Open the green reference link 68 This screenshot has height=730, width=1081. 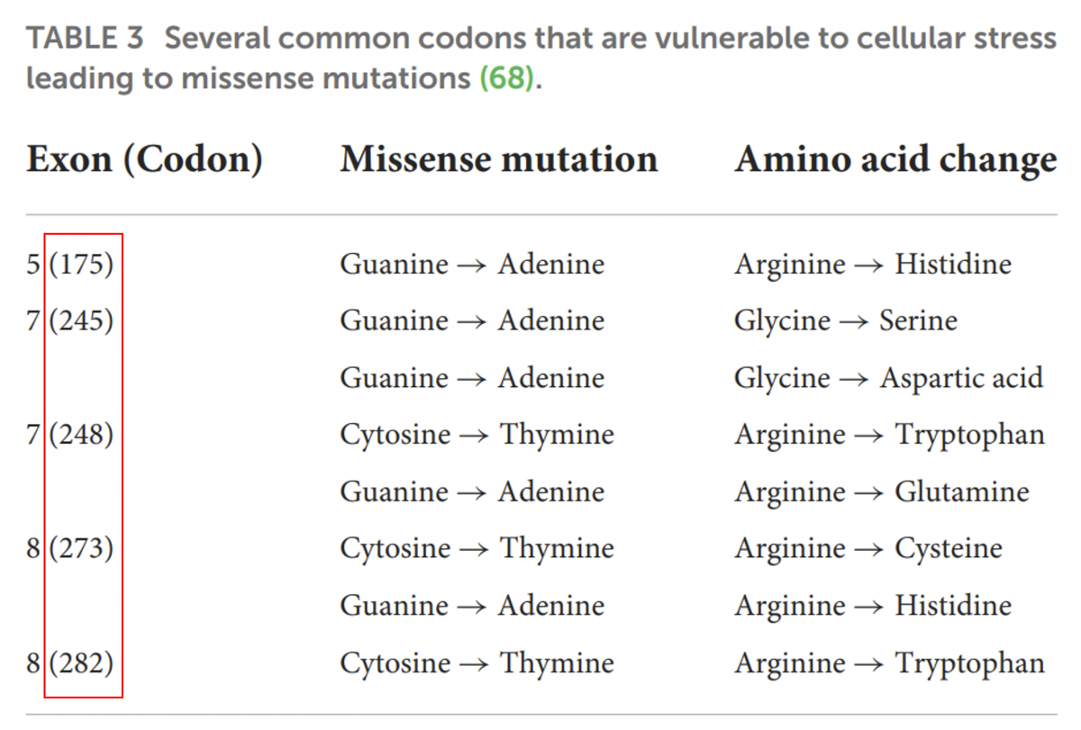[x=507, y=78]
